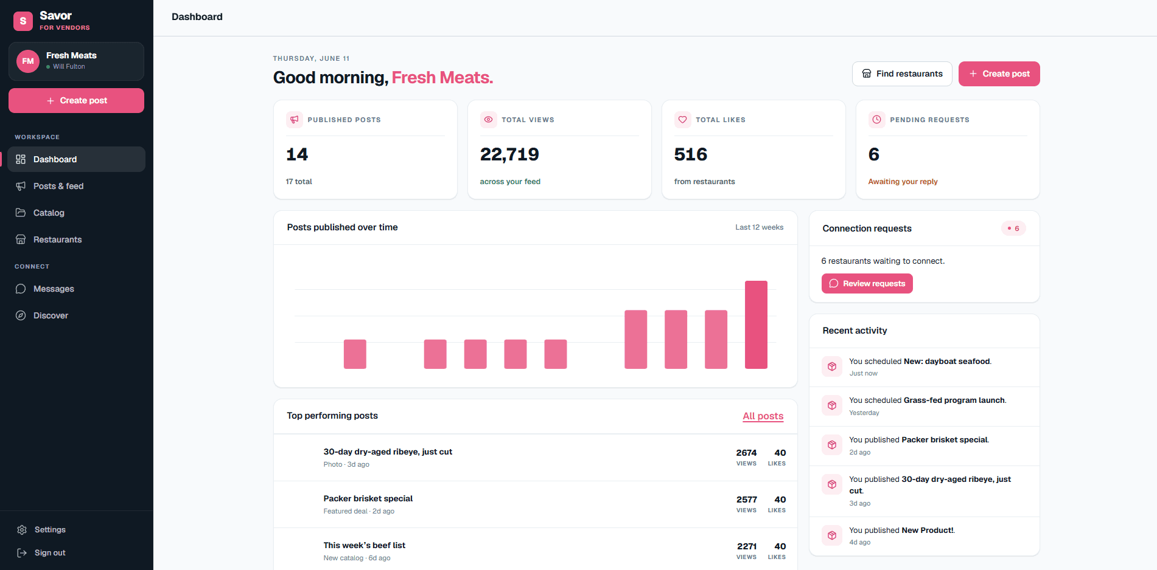
Task: Click 'You scheduled Grass-fed program launch' activity
Action: [925, 407]
